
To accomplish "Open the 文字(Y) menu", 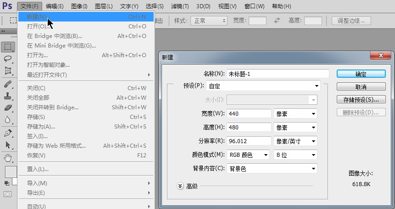I will click(x=129, y=6).
